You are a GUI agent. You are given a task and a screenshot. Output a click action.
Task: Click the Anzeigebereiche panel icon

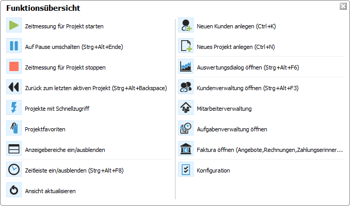tap(14, 149)
